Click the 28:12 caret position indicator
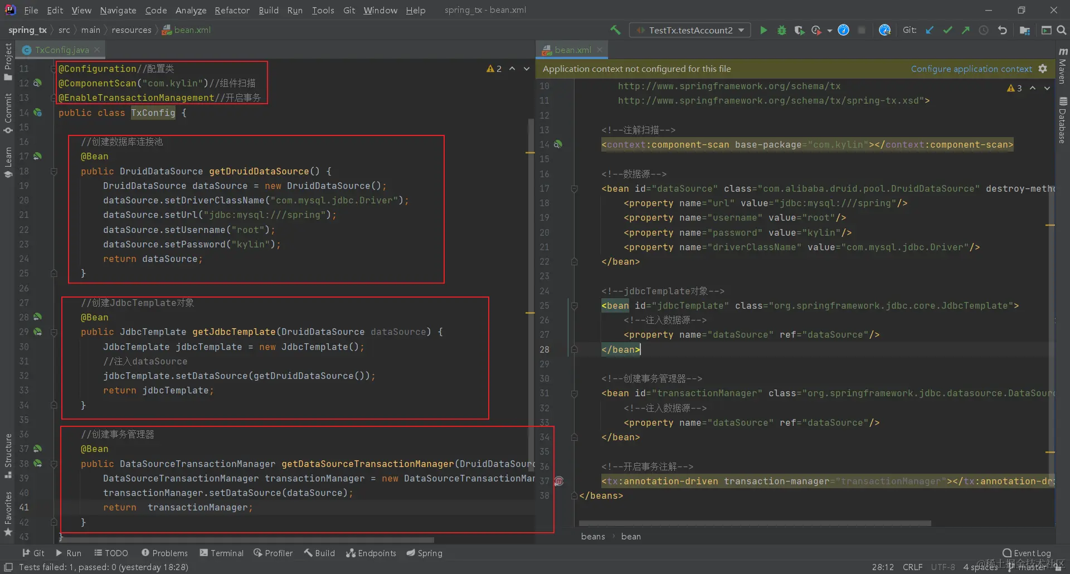This screenshot has height=574, width=1070. point(883,567)
